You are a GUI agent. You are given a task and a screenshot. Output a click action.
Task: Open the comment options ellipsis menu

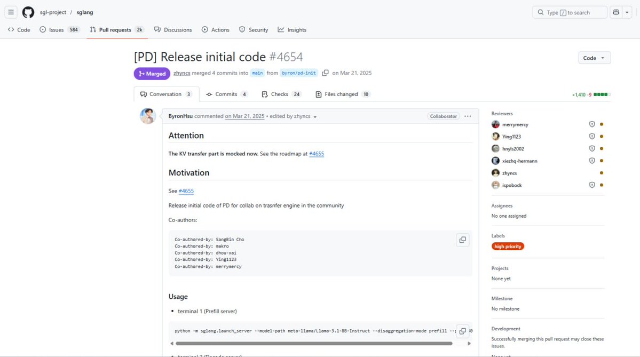click(468, 116)
